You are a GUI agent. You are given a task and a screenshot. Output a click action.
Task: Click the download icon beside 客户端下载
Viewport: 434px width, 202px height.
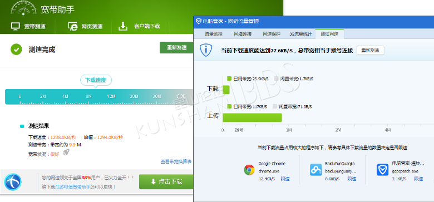coord(123,26)
